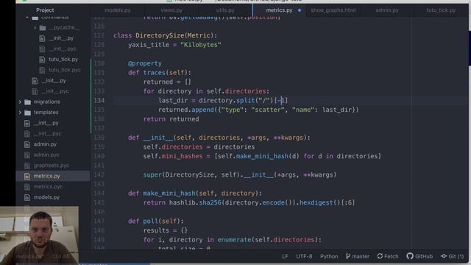Open the GitHub panel from status bar
Viewport: 471px width, 265px height.
click(x=419, y=256)
